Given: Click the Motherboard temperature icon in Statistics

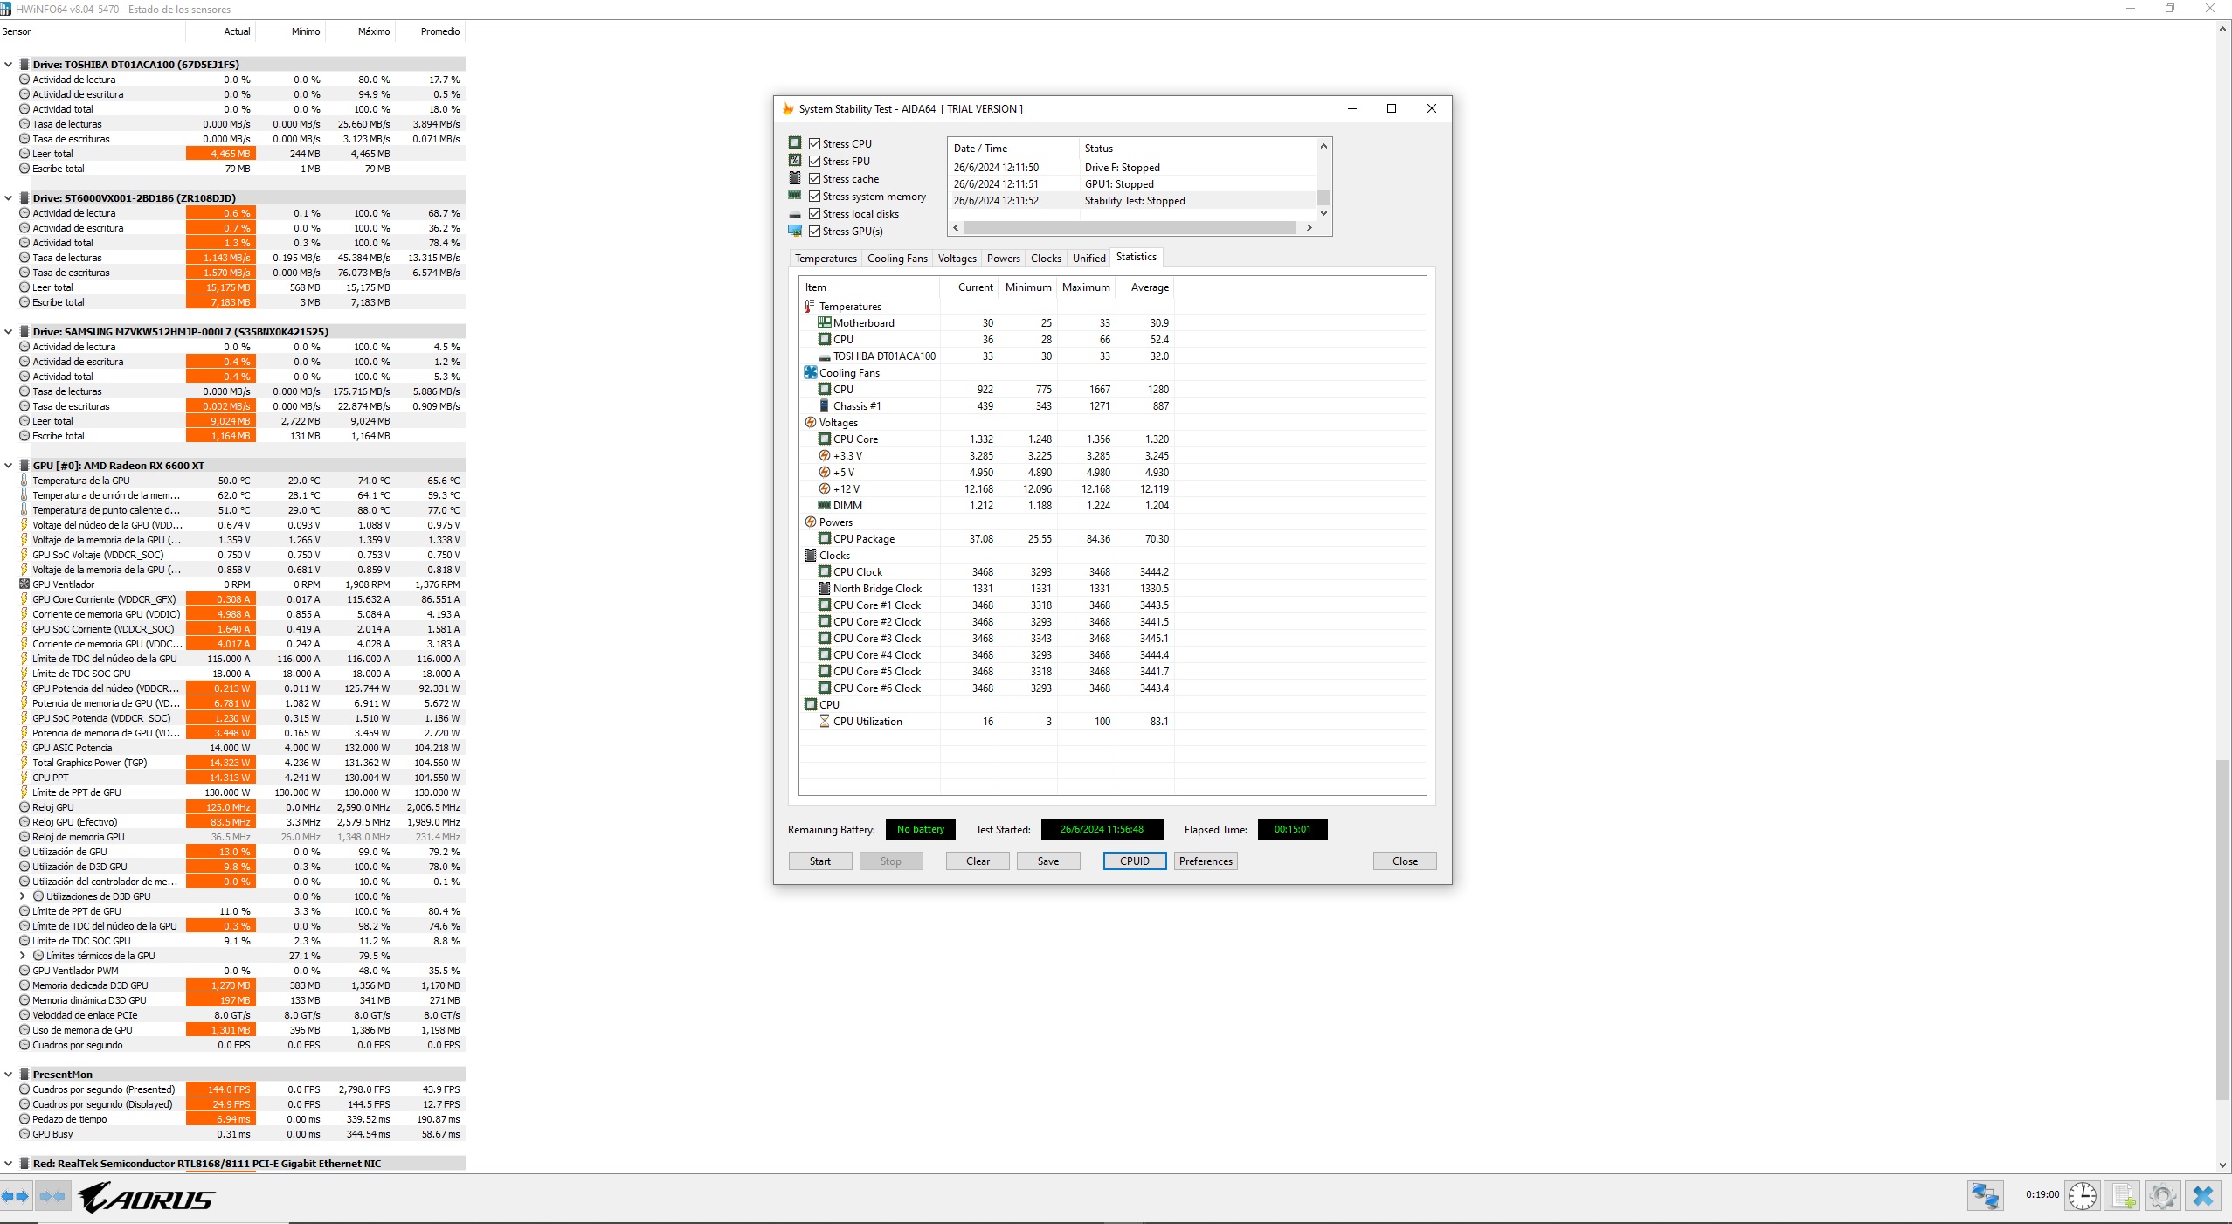Looking at the screenshot, I should (x=824, y=322).
